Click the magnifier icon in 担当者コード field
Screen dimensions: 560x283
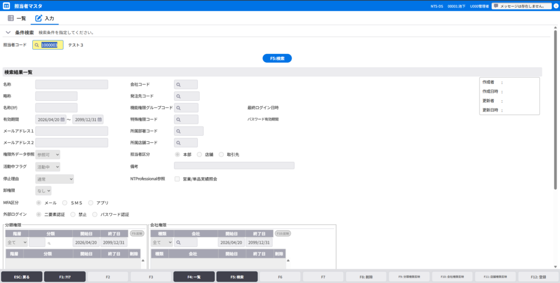37,45
